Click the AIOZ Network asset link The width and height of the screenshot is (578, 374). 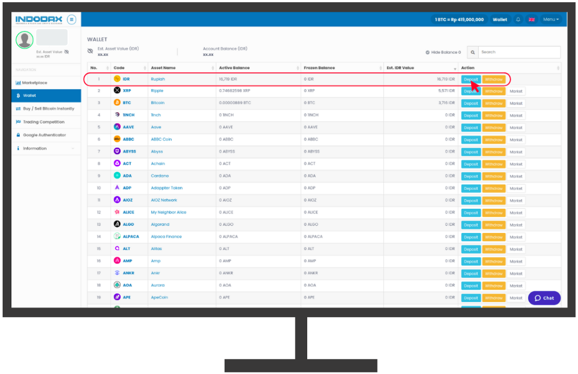[164, 200]
